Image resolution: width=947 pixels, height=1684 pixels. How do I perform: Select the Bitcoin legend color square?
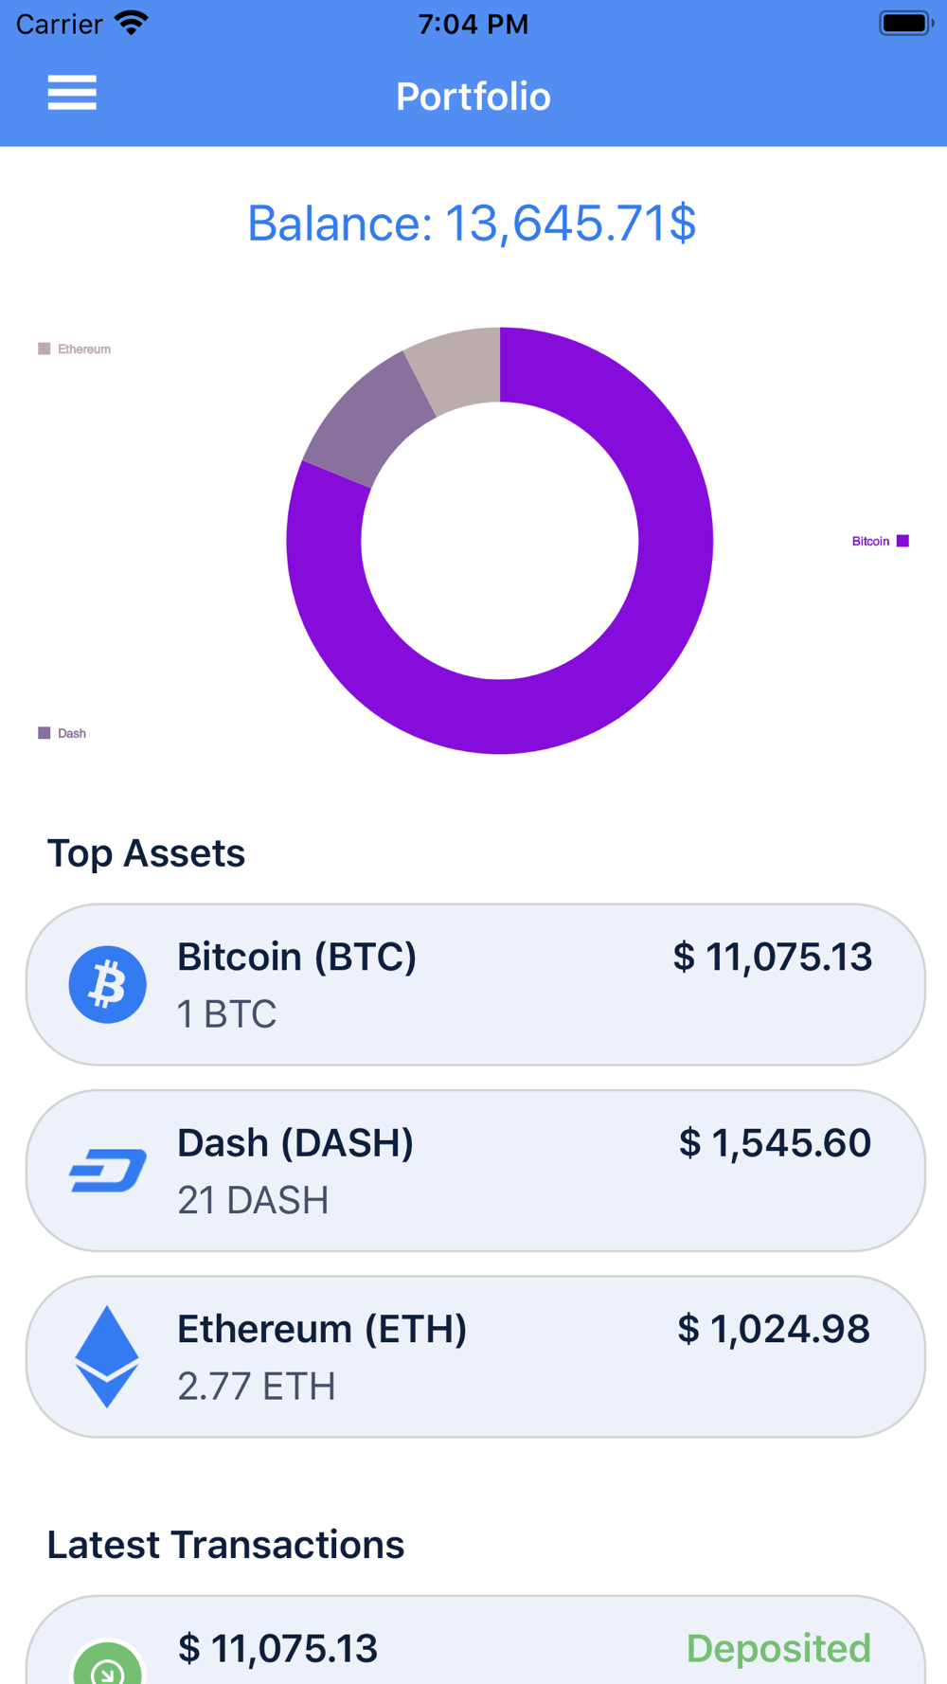click(x=902, y=541)
